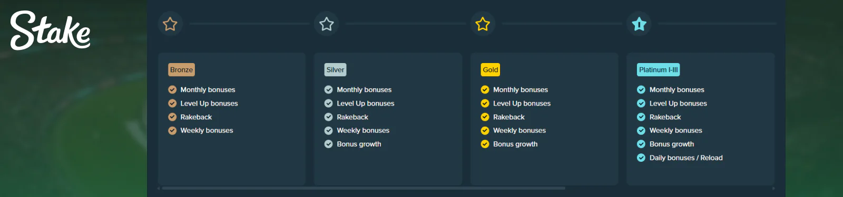Select the Platinum I-III tier label
Image resolution: width=843 pixels, height=197 pixels.
coord(659,70)
